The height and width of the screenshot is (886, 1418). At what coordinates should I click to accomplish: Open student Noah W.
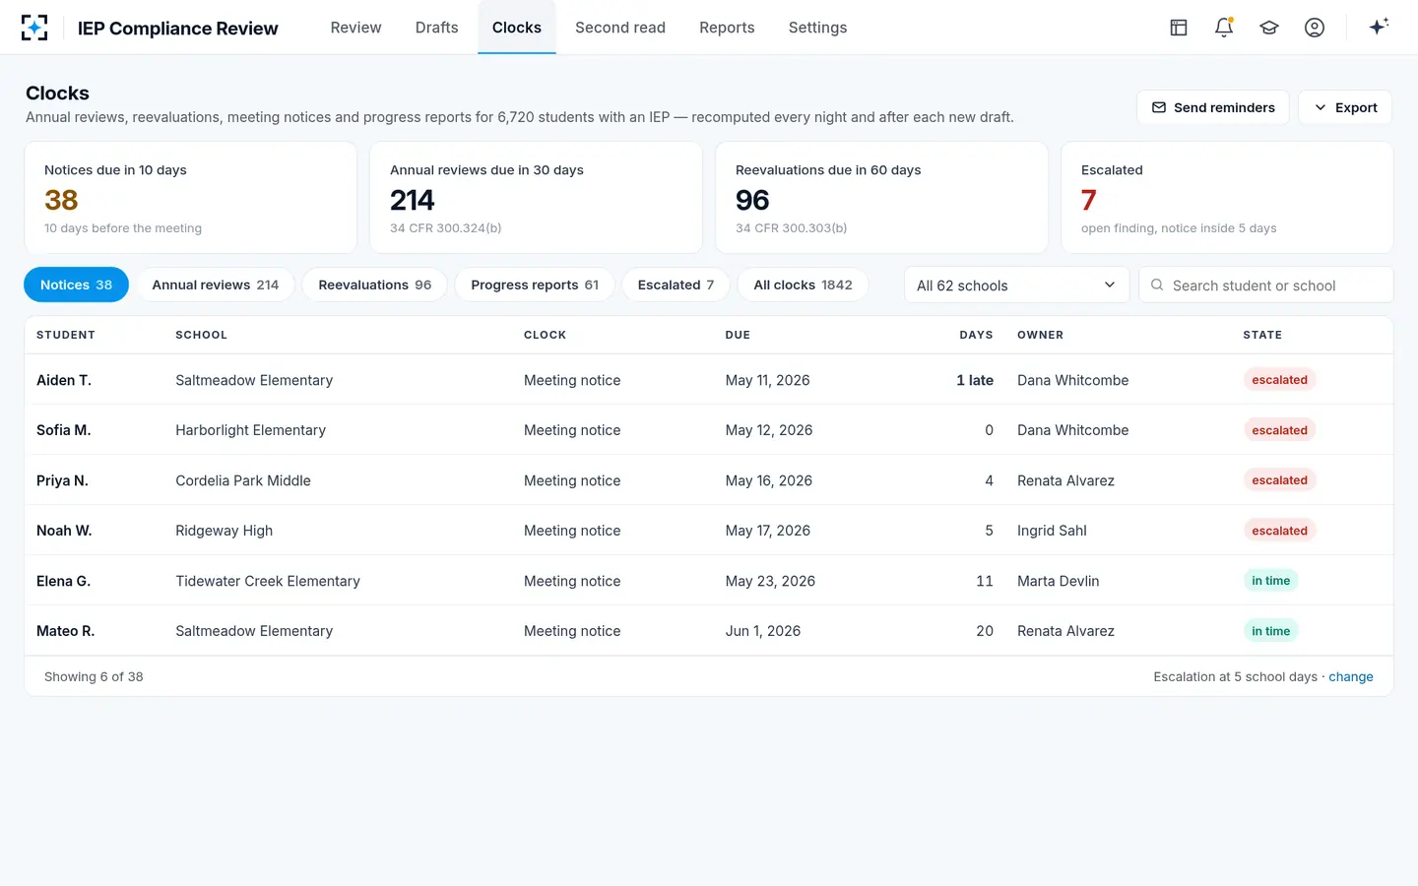point(64,531)
